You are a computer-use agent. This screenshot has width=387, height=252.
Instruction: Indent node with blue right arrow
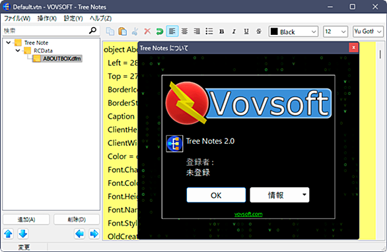[x=94, y=234]
